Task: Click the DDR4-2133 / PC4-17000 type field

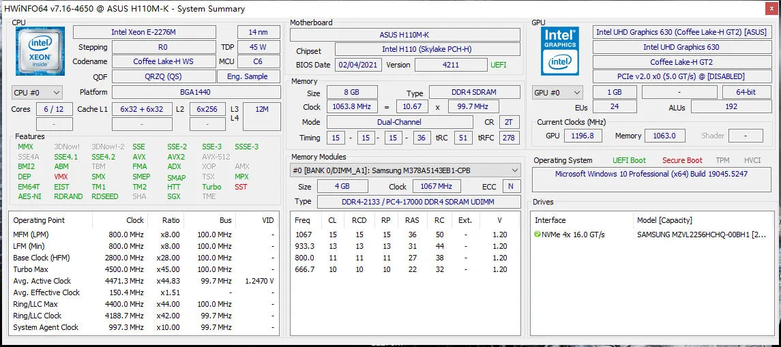Action: coord(418,202)
